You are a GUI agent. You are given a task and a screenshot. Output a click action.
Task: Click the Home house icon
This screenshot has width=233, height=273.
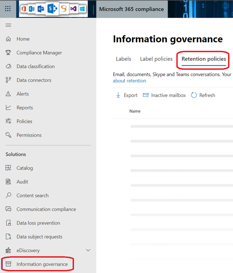(x=9, y=39)
